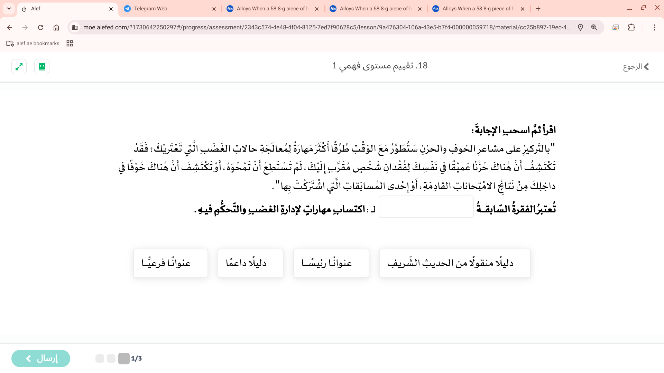Open the Chrome three-dot menu
Viewport: 664px width, 373px height.
coord(654,27)
